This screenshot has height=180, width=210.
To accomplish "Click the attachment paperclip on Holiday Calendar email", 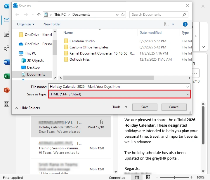I will click(x=102, y=122).
